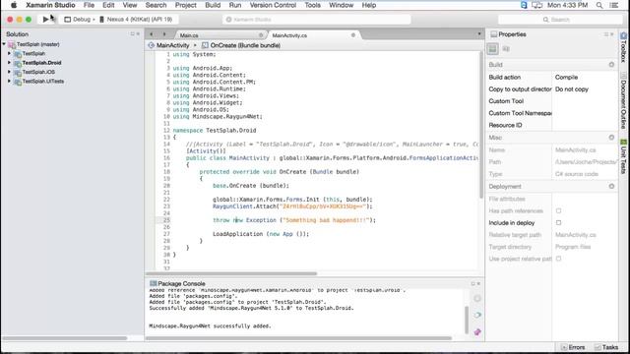630x354 pixels.
Task: Close the Main.cs tab
Action: click(x=261, y=35)
